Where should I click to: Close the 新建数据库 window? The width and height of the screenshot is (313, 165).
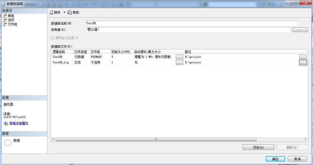(306, 3)
